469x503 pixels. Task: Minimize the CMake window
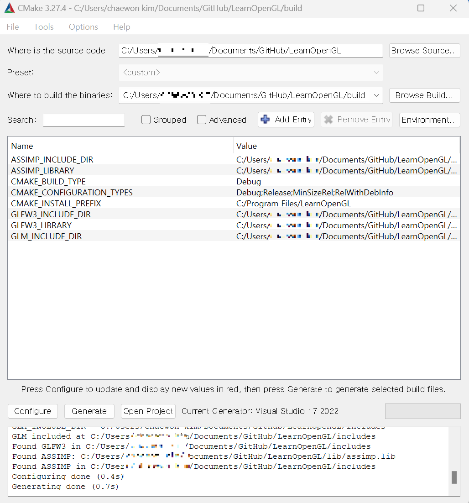coord(390,8)
